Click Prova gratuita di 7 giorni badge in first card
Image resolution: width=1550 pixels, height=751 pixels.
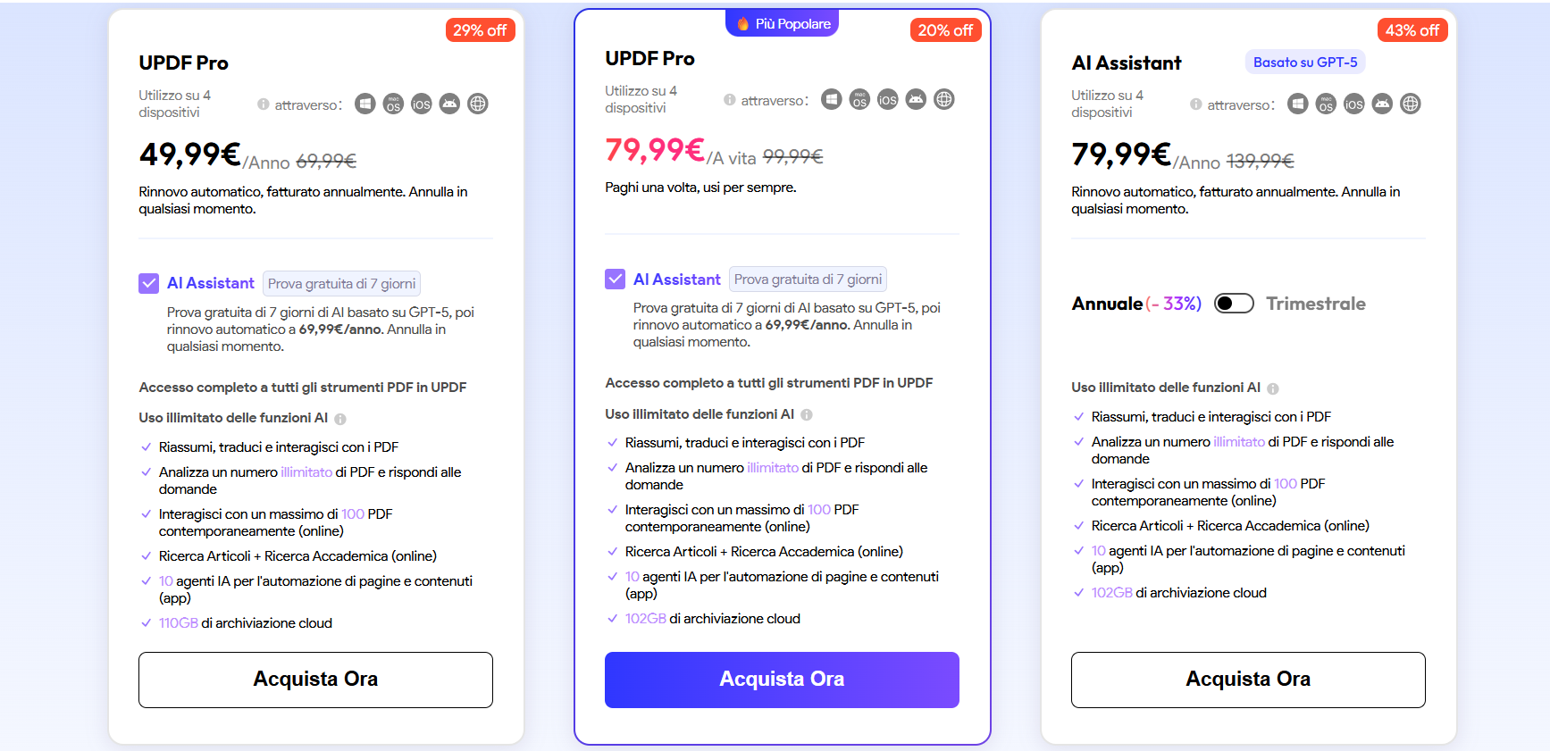point(341,284)
